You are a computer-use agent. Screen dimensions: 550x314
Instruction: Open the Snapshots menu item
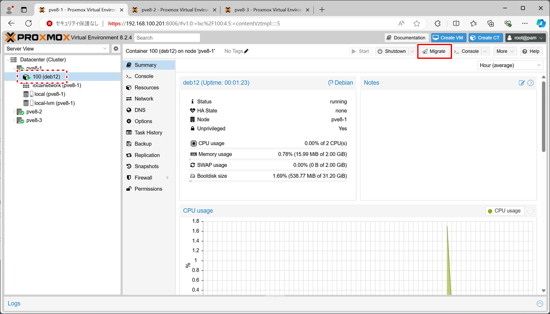coord(146,166)
